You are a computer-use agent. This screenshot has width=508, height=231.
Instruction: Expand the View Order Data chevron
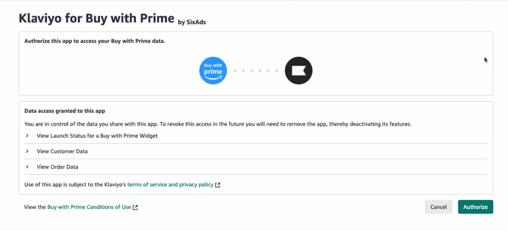click(x=28, y=167)
